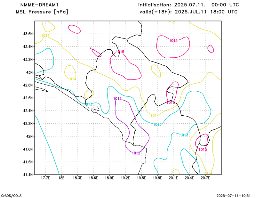Image resolution: width=256 pixels, height=198 pixels.
Task: Click the purple 1012 contour label near 41.8N
Action: point(136,153)
